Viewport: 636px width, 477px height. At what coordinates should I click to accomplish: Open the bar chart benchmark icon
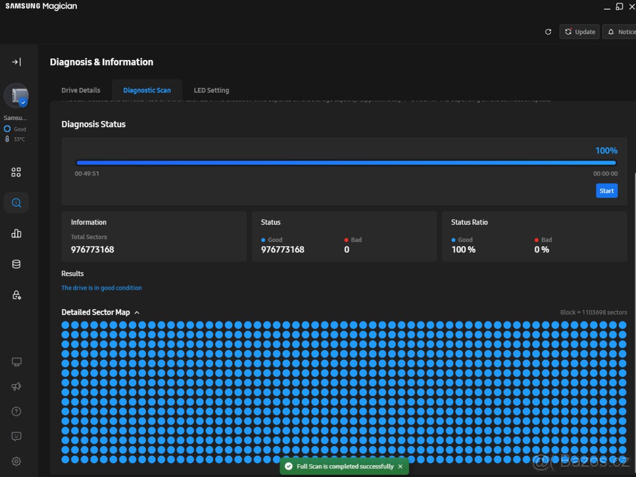tap(16, 233)
